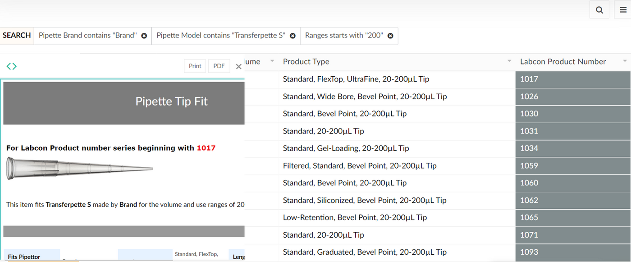Click "Standard, Gel-Loading, 20-200µL Tip" row

[x=346, y=148]
